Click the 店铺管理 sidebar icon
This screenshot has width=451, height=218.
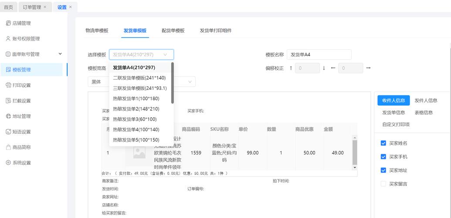pos(8,23)
